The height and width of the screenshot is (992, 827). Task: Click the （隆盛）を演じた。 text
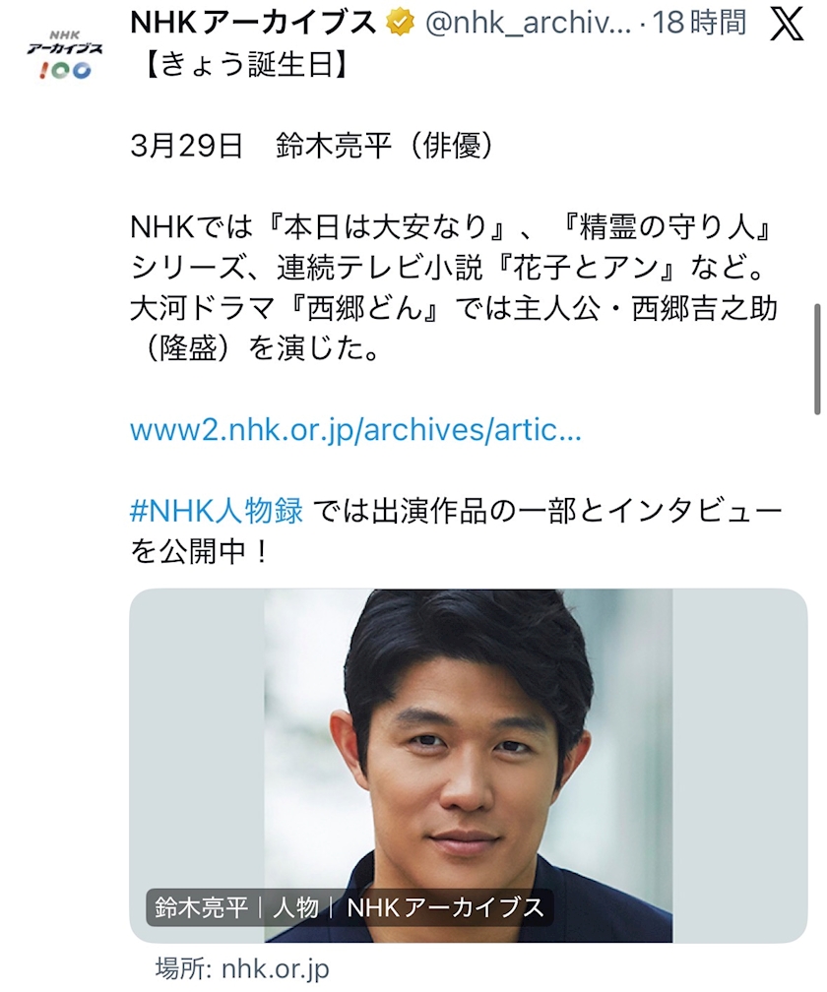tap(256, 348)
